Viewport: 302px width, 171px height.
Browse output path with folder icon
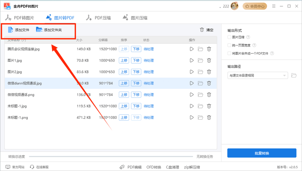[294, 76]
